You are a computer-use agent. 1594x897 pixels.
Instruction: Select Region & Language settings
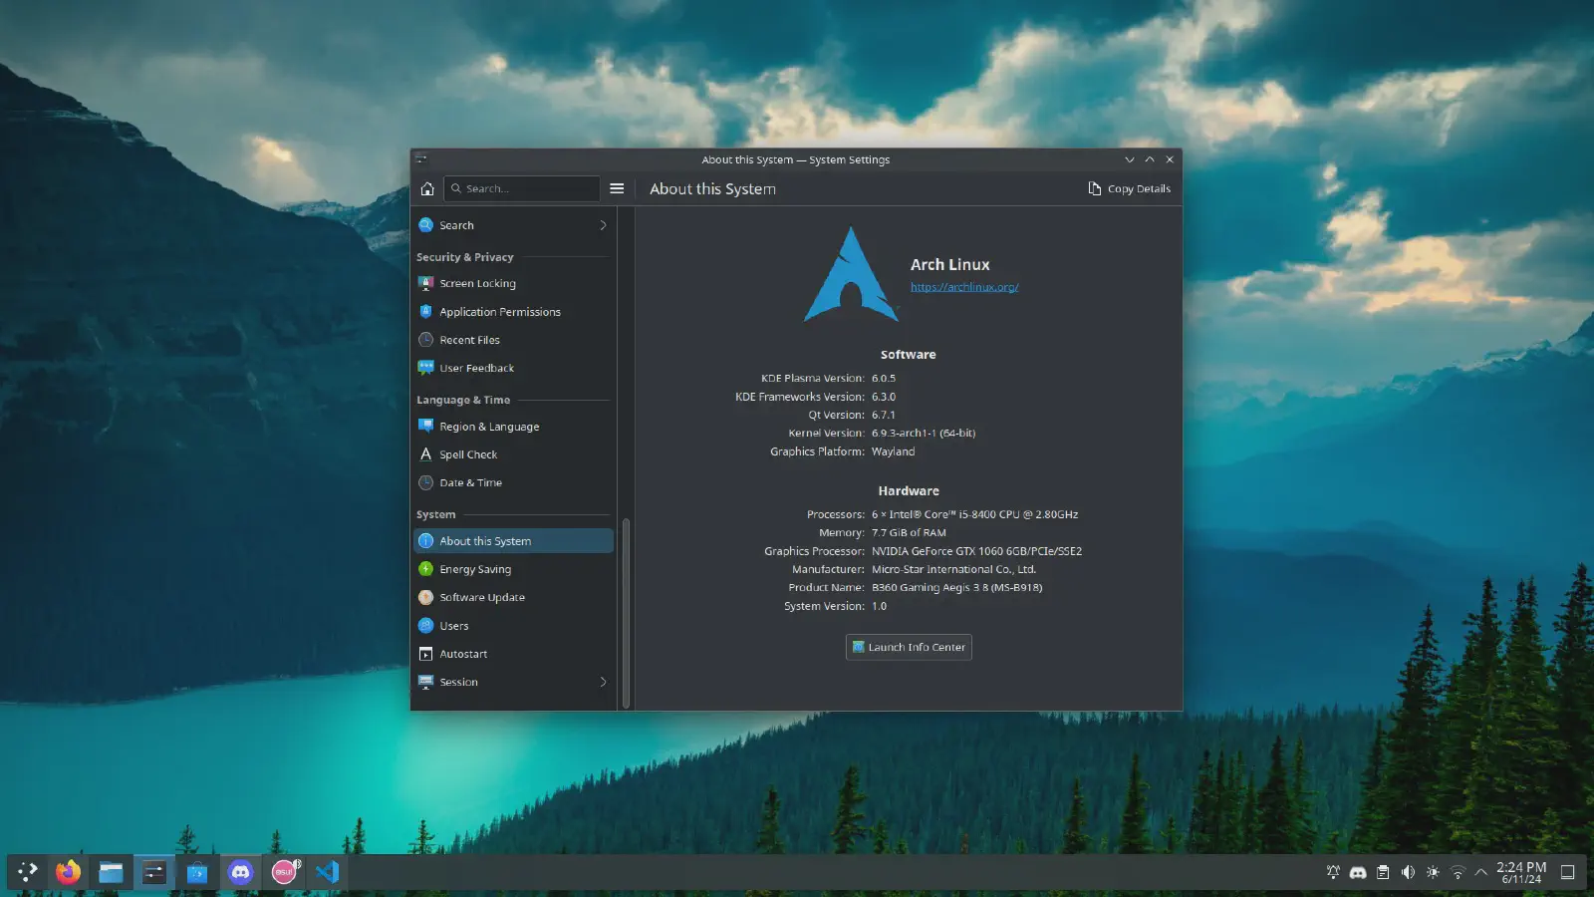[x=513, y=427]
